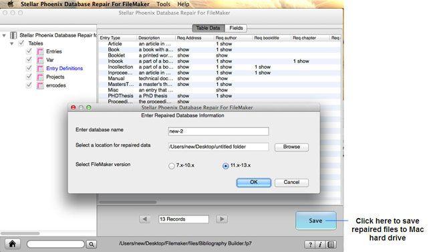Select the Var tree item
The width and height of the screenshot is (431, 252).
coord(49,60)
